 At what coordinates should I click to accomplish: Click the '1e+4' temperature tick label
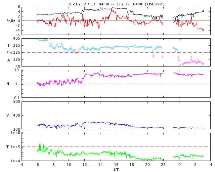click(15, 161)
